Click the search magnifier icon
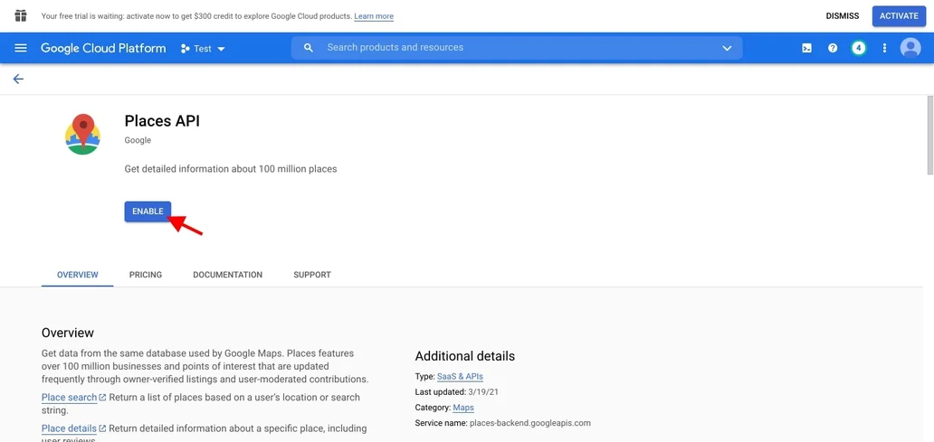The width and height of the screenshot is (934, 442). 309,48
